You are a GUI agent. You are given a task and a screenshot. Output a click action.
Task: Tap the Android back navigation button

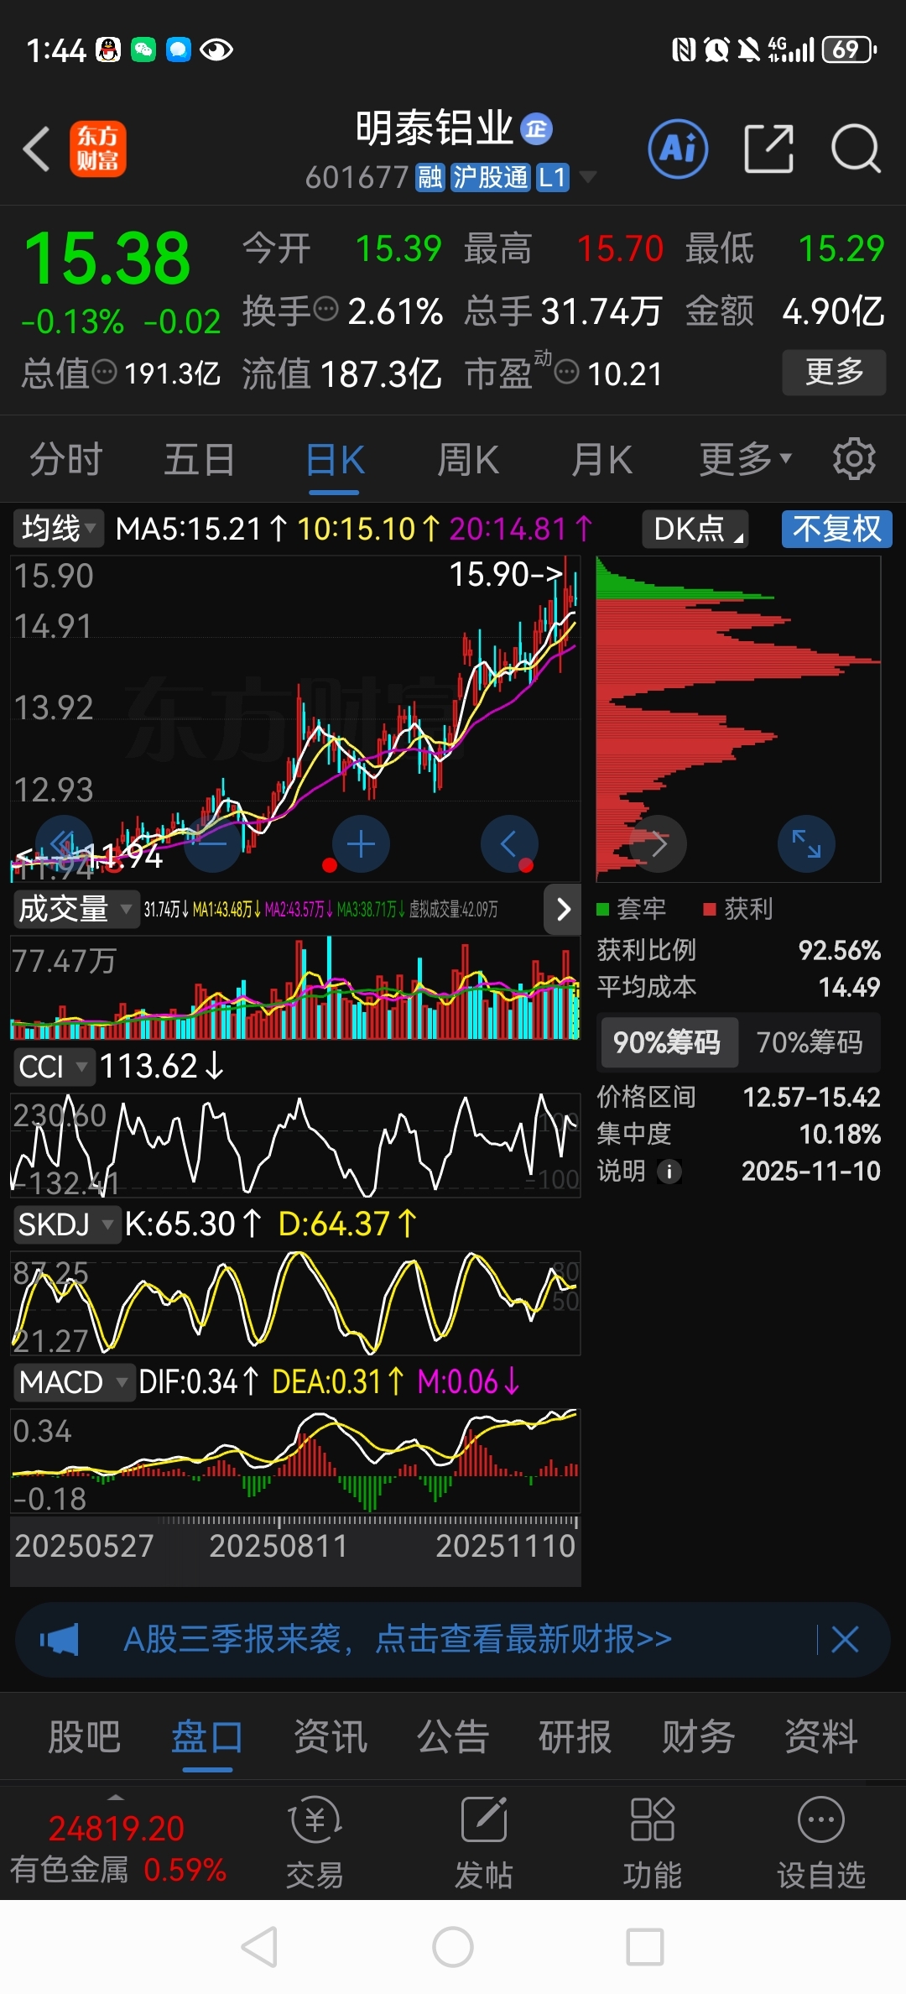click(x=259, y=1947)
